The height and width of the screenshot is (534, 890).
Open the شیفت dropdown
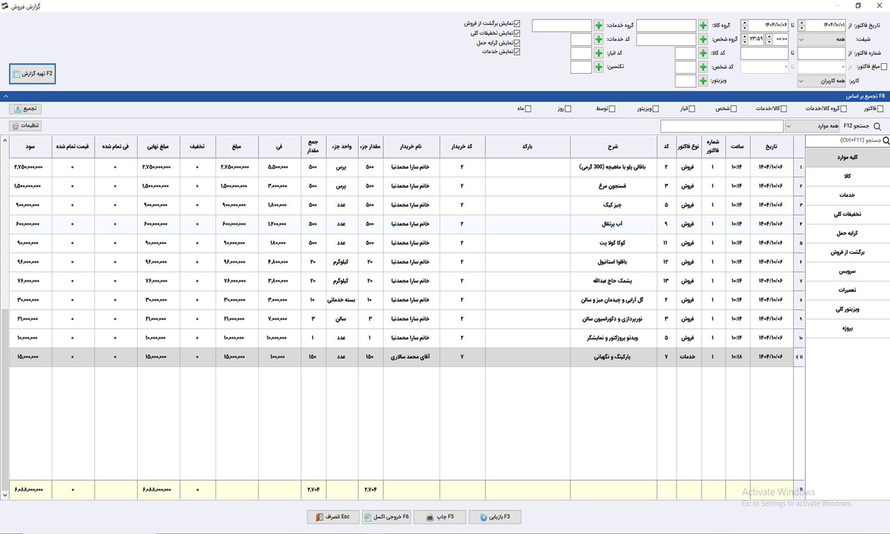click(822, 40)
